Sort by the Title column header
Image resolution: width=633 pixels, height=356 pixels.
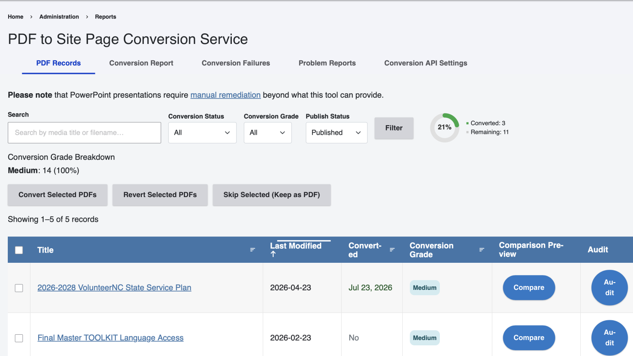45,250
